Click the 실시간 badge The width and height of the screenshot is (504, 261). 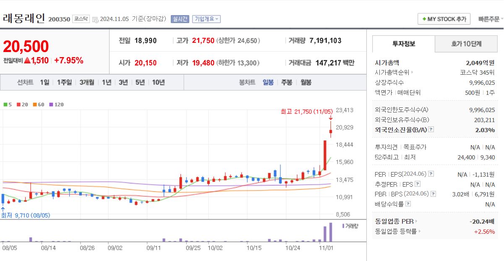coord(180,19)
